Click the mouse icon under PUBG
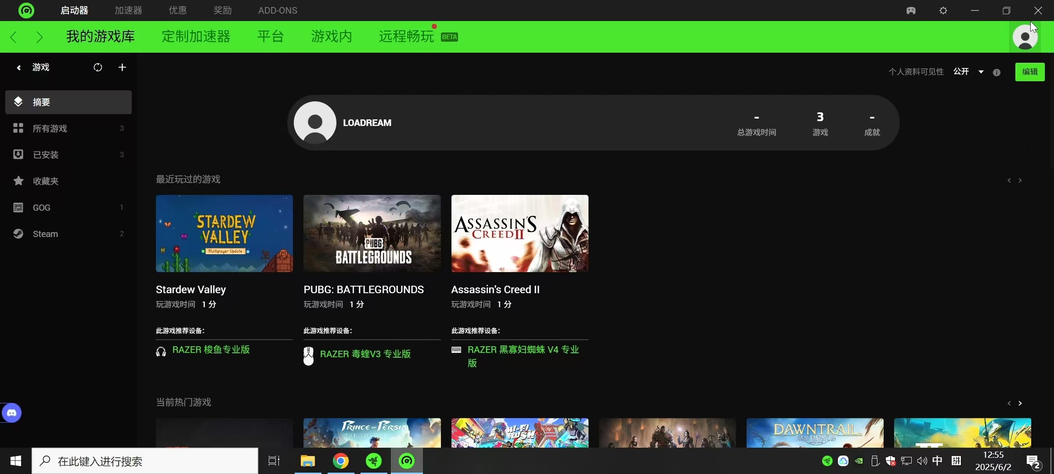Screen dimensions: 1054x474 point(308,355)
